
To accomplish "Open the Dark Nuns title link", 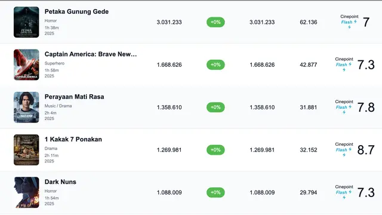I will click(60, 182).
